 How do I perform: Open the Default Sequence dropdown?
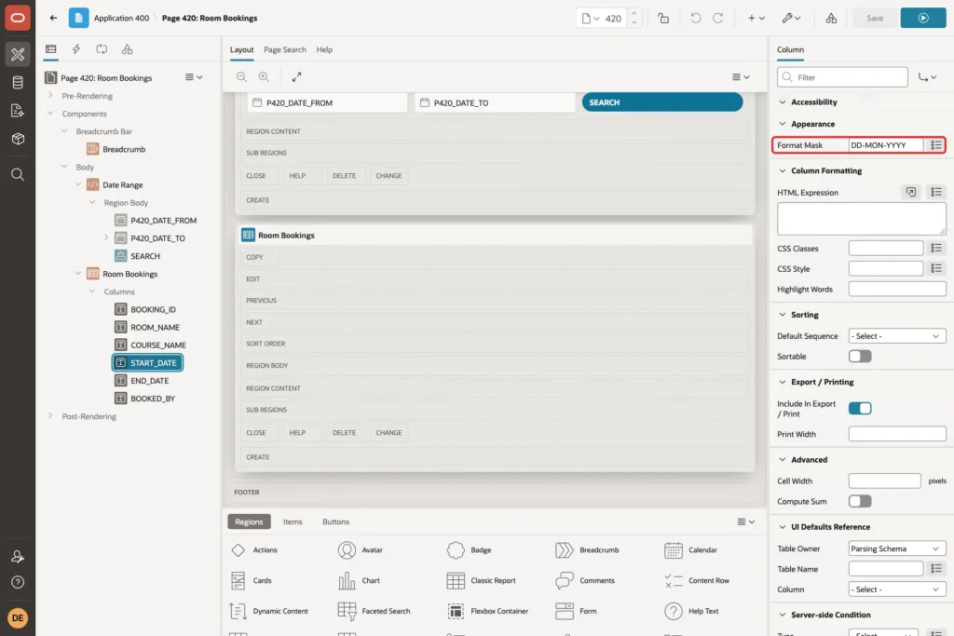897,336
